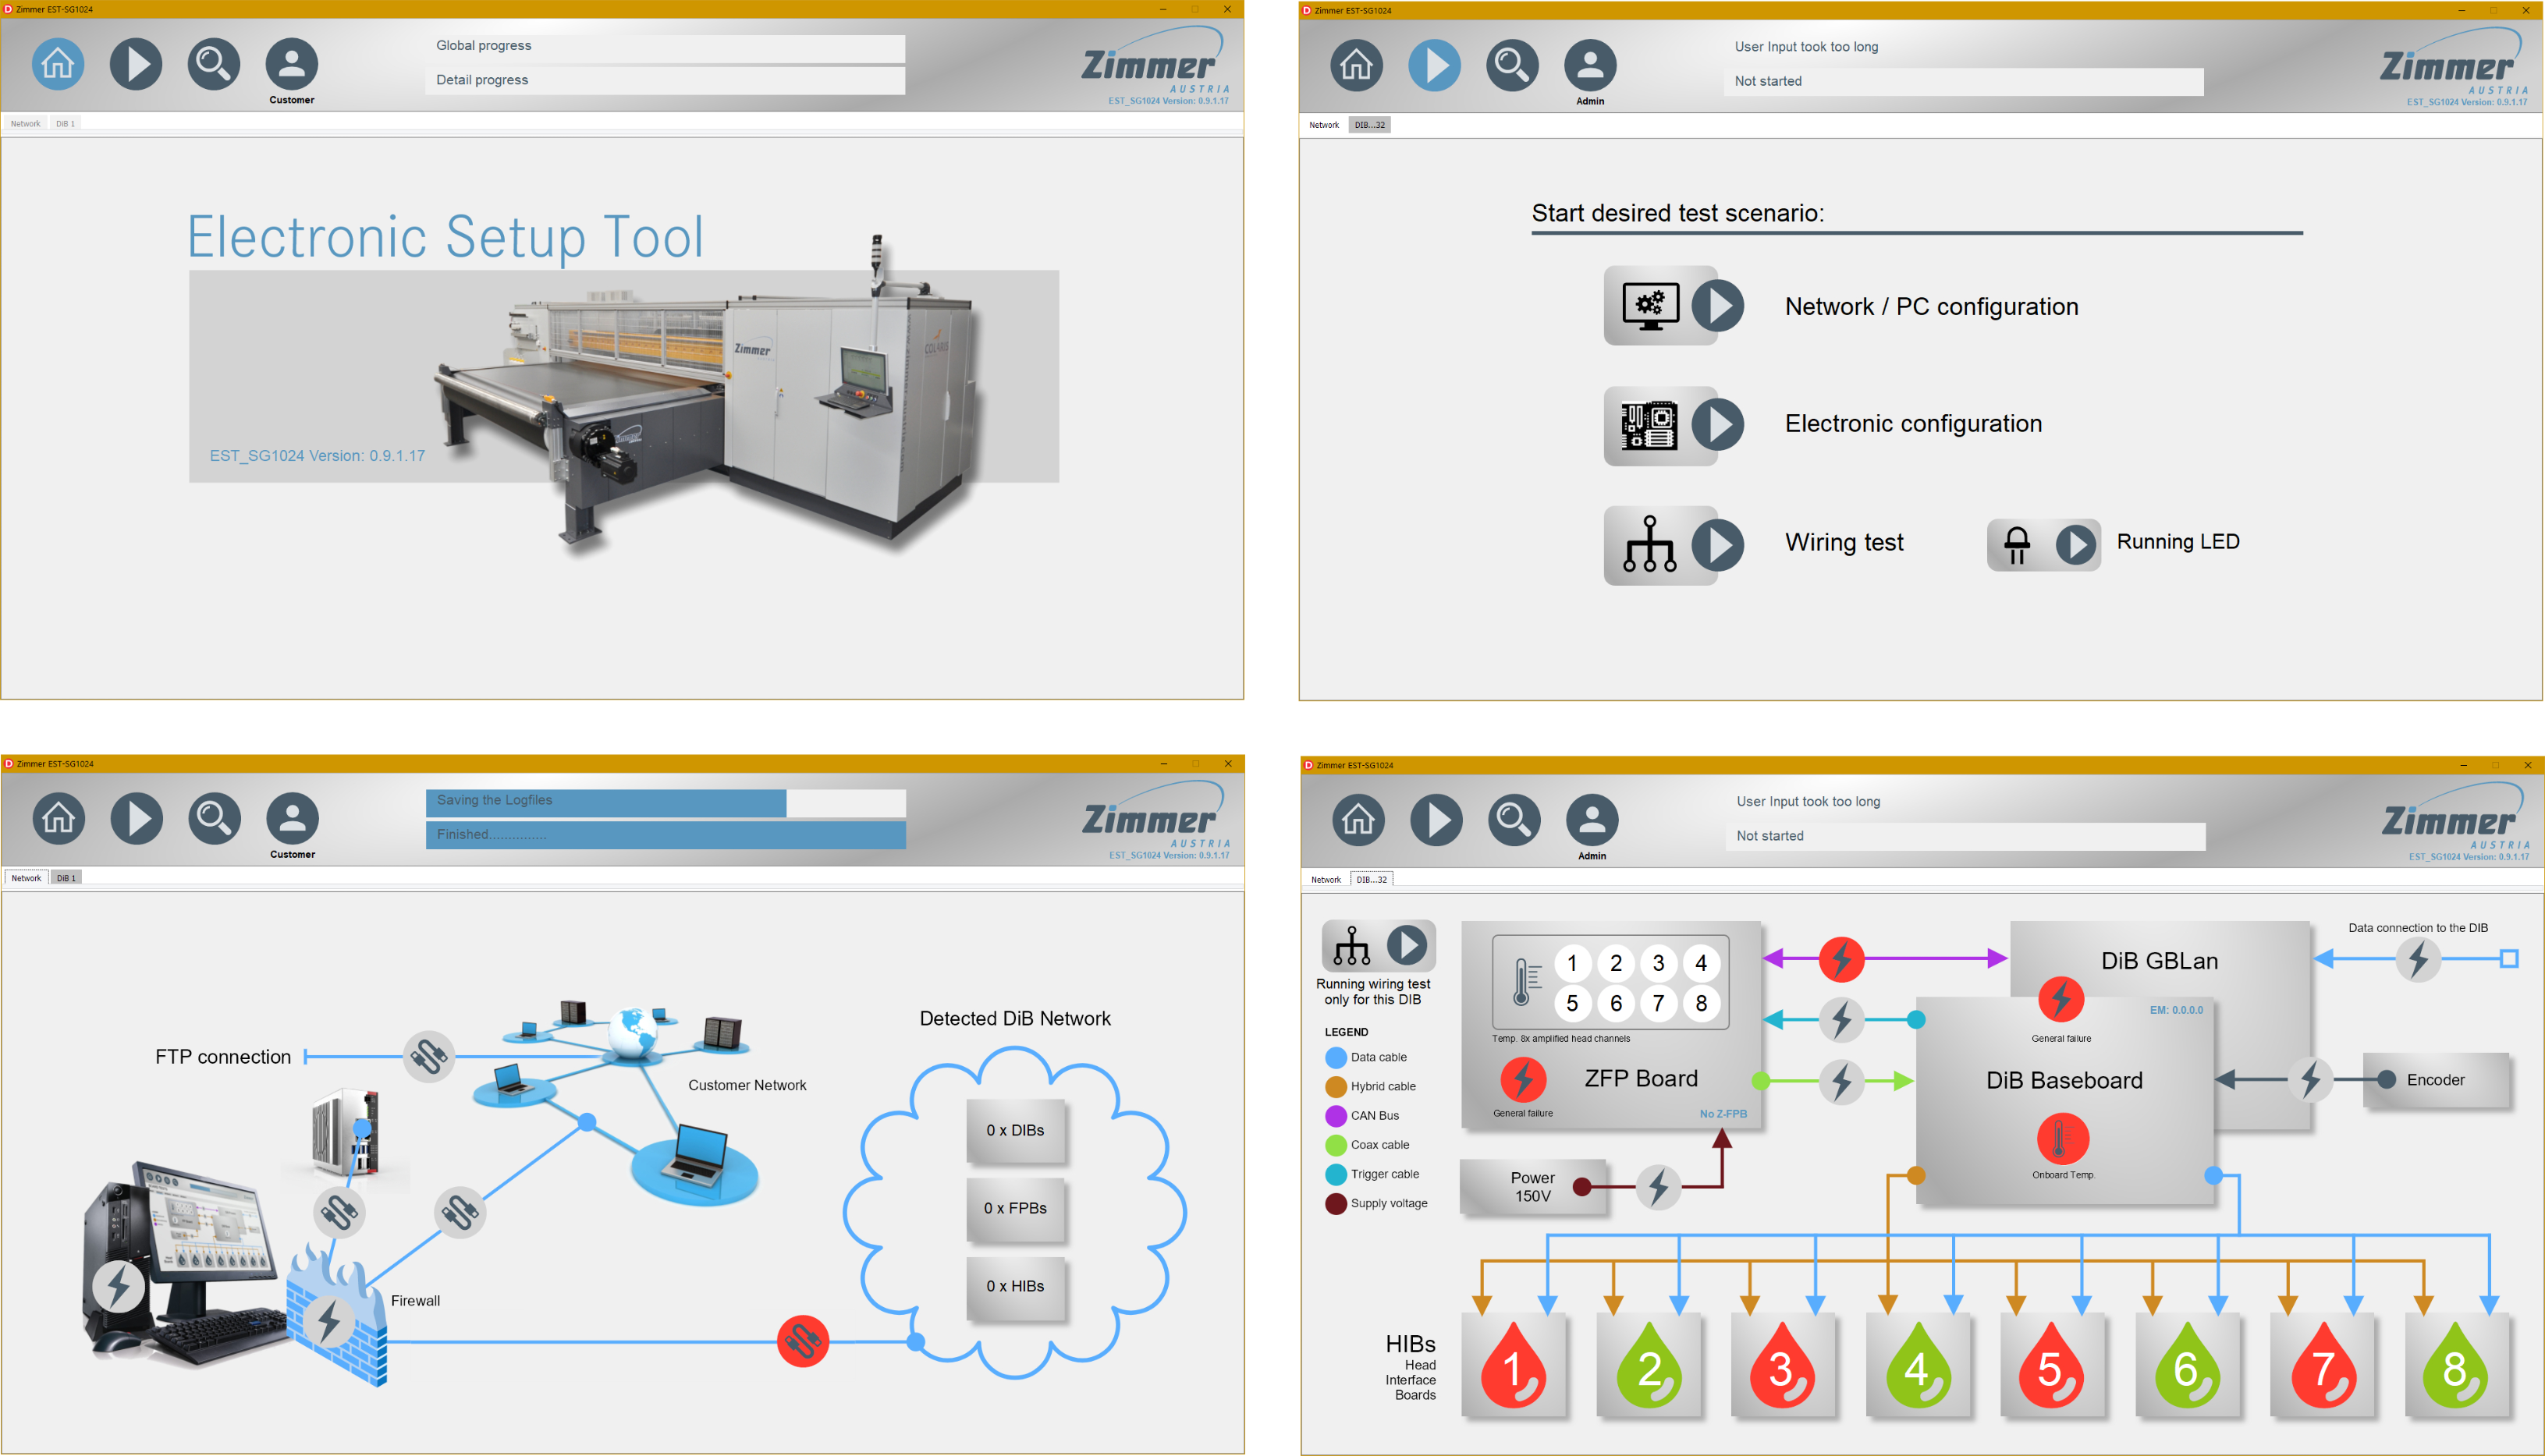Click Home icon in top-right Admin window

pyautogui.click(x=1357, y=65)
